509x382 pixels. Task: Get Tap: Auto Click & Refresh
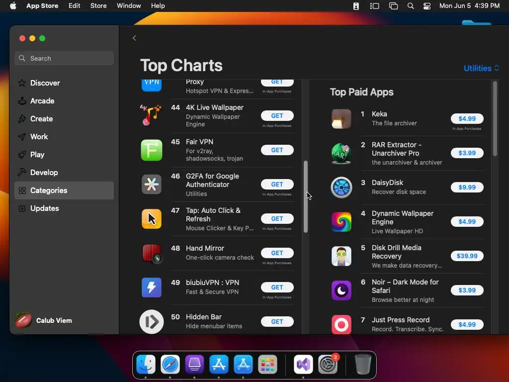coord(277,219)
